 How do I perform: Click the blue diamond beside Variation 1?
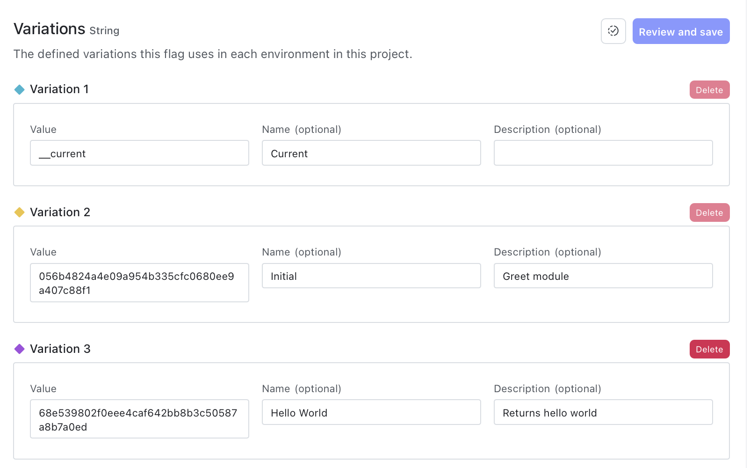coord(19,89)
